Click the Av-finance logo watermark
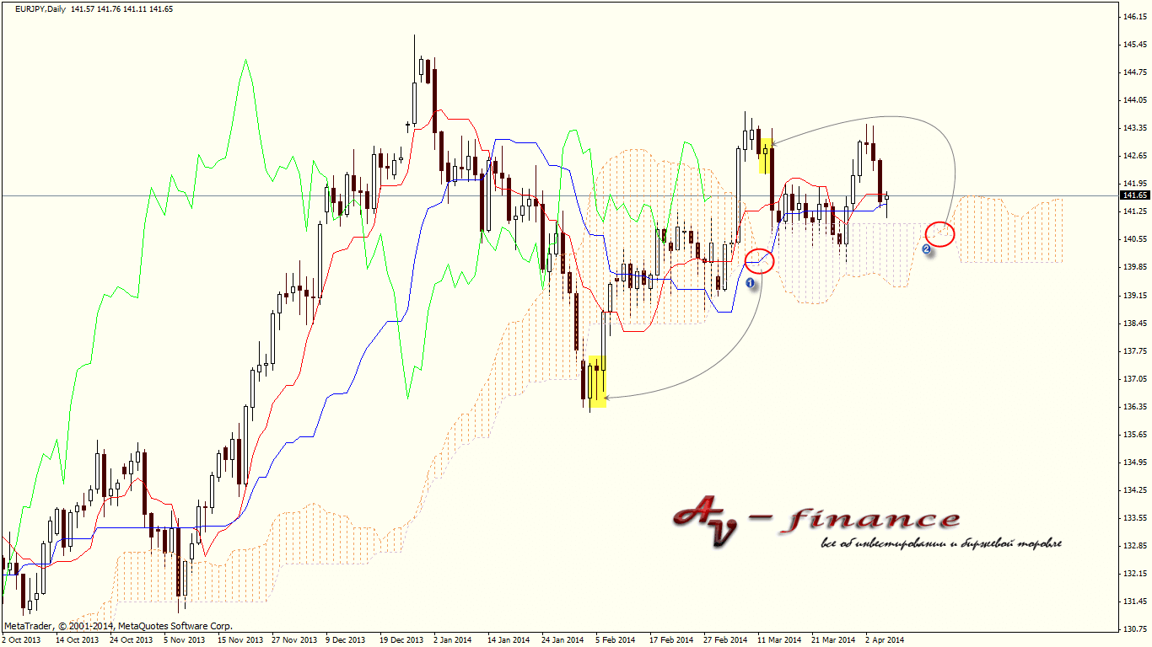Viewport: 1152px width, 647px height. (815, 522)
